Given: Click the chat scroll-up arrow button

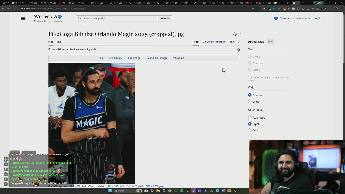Looking at the screenshot, I should pos(6,174).
